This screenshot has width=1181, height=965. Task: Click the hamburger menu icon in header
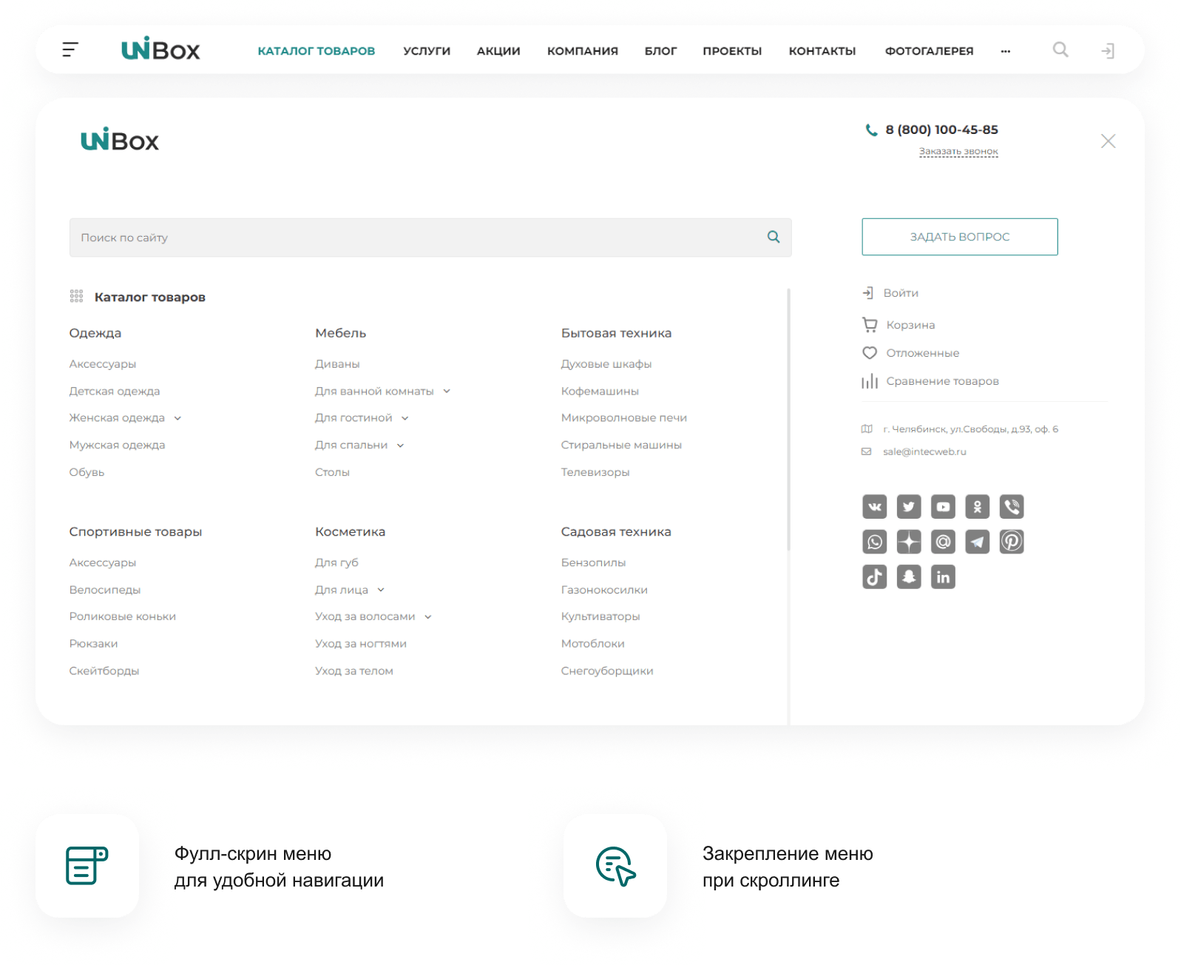[70, 50]
